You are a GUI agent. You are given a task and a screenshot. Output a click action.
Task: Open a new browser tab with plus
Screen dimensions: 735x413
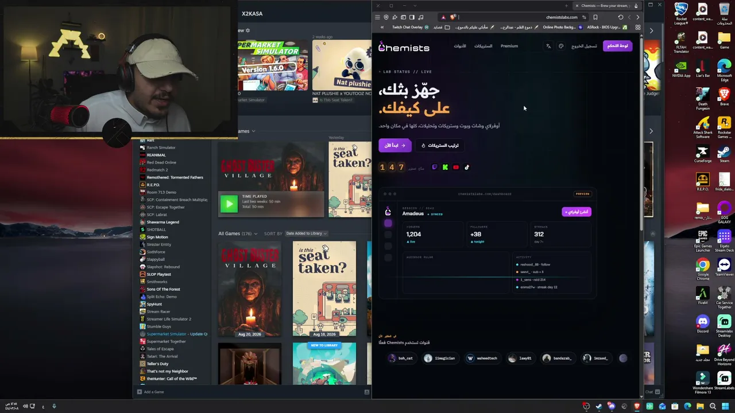coord(566,6)
